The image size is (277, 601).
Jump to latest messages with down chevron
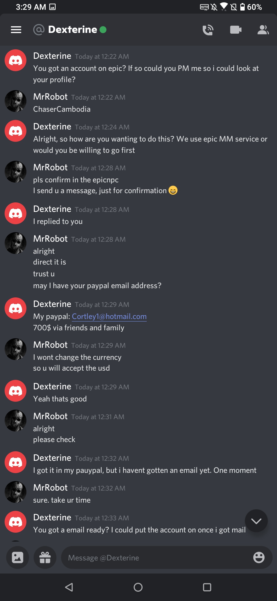[256, 521]
